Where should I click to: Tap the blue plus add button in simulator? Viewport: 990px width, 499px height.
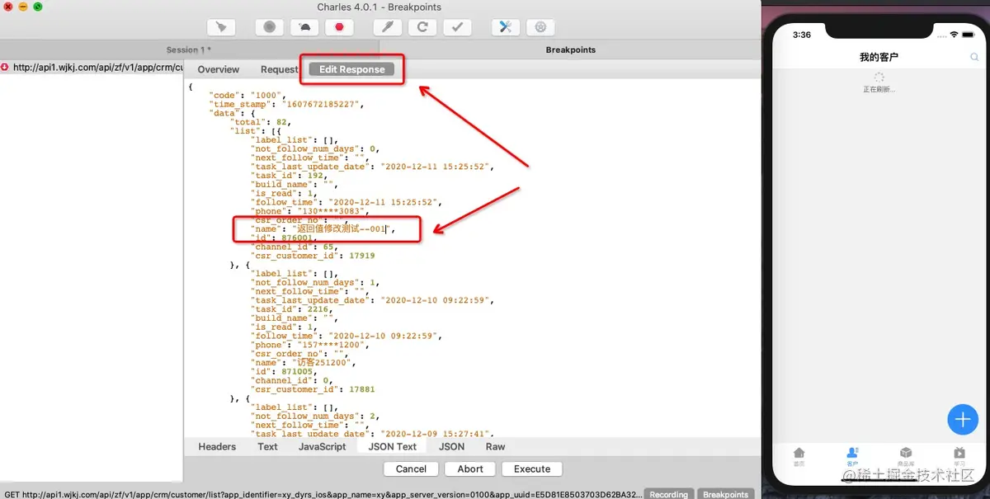962,419
